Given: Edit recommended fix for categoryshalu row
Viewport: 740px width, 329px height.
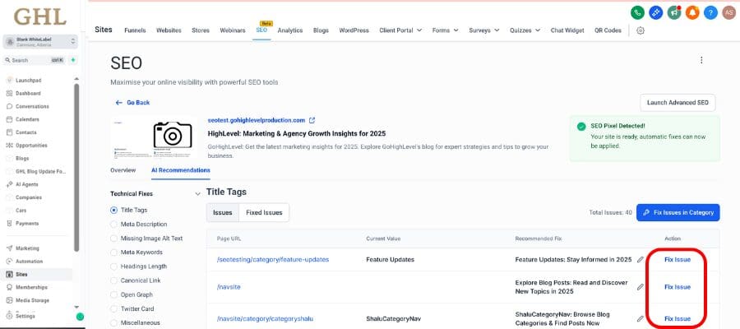Looking at the screenshot, I should (x=640, y=318).
